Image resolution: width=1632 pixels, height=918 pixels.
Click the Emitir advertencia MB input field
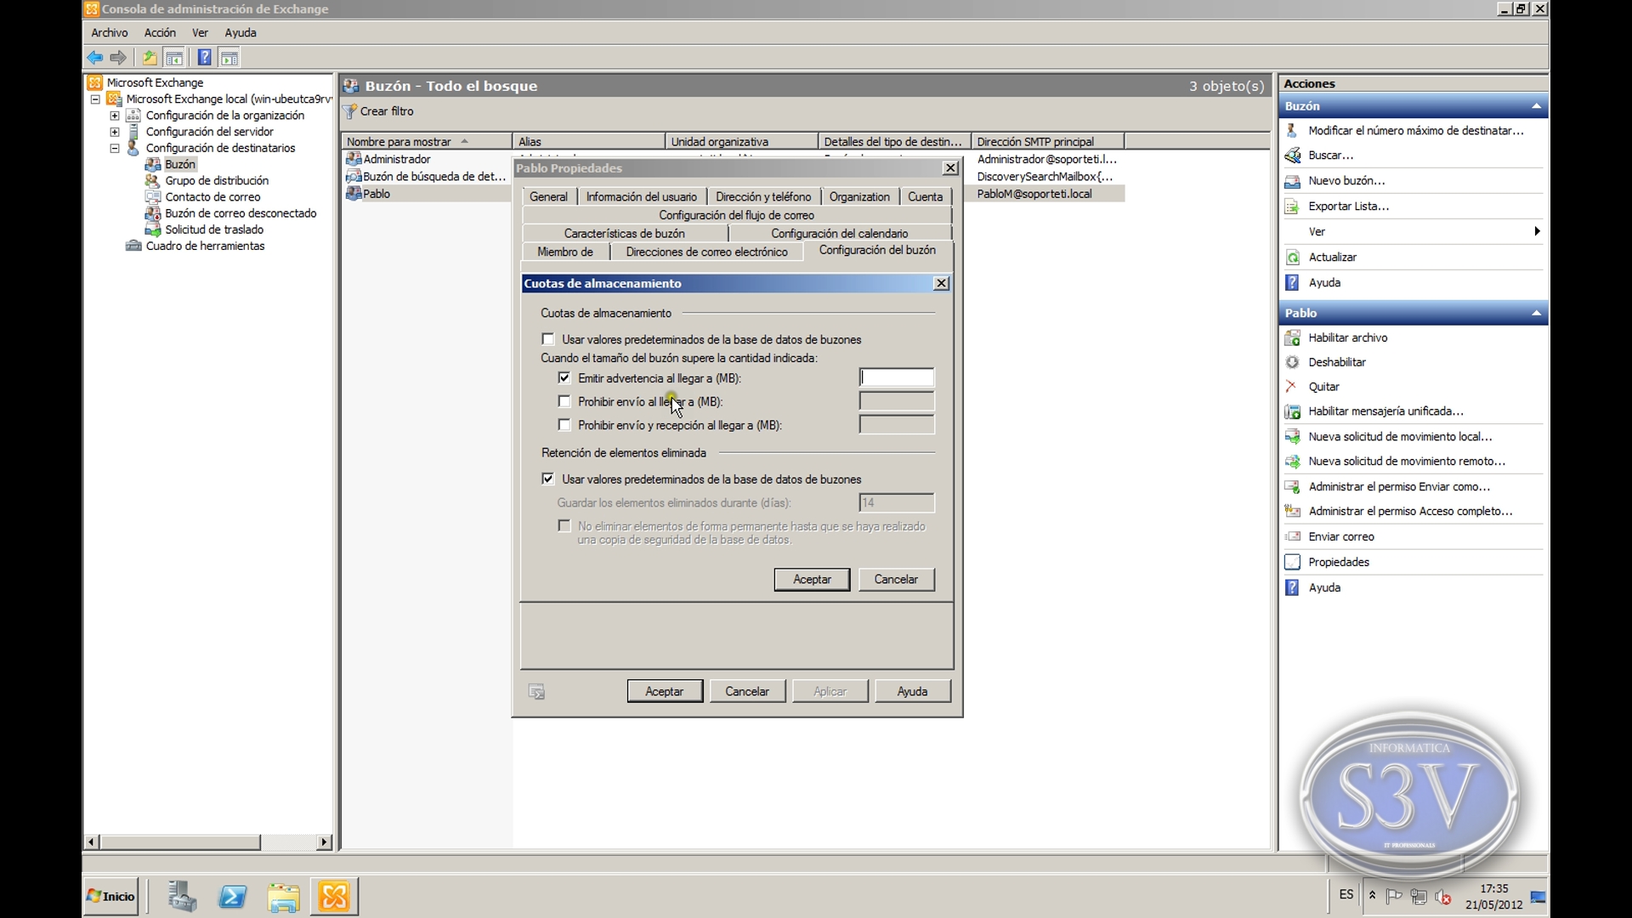[x=896, y=378]
